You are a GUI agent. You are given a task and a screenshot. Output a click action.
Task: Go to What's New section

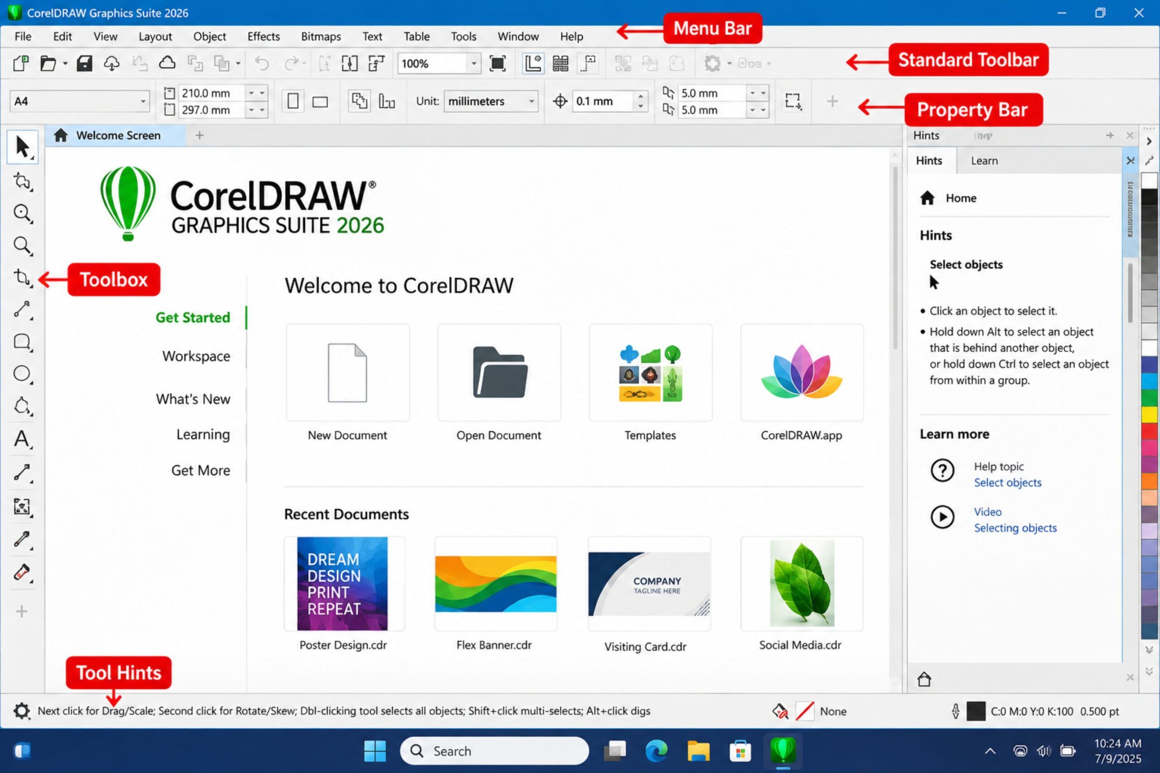click(193, 399)
